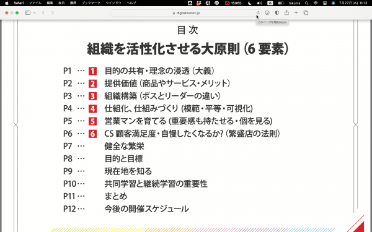The width and height of the screenshot is (372, 232).
Task: Toggle the Safari sidebar button
Action: coord(28,13)
